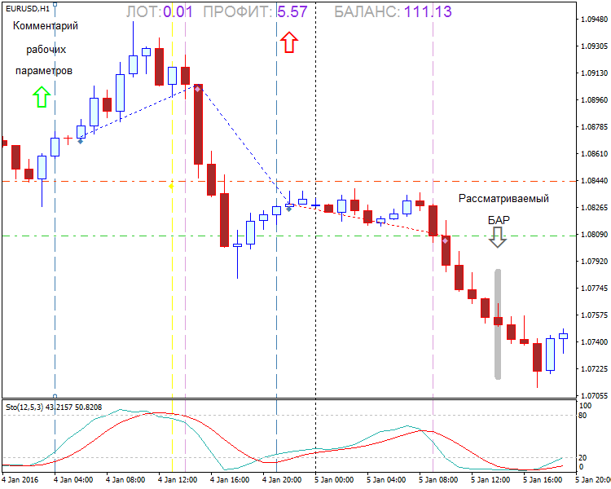This screenshot has height=489, width=611.
Task: Click the blue diamond near 4 Jan 20:00
Action: coord(288,209)
